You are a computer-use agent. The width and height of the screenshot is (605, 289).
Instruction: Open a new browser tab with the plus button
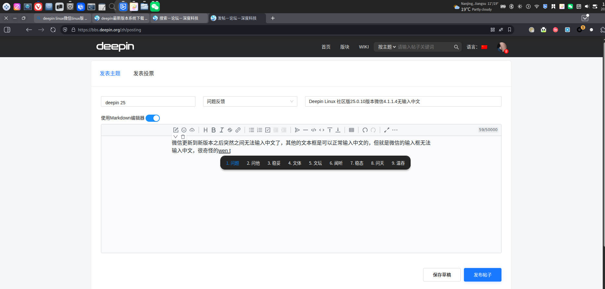(273, 18)
